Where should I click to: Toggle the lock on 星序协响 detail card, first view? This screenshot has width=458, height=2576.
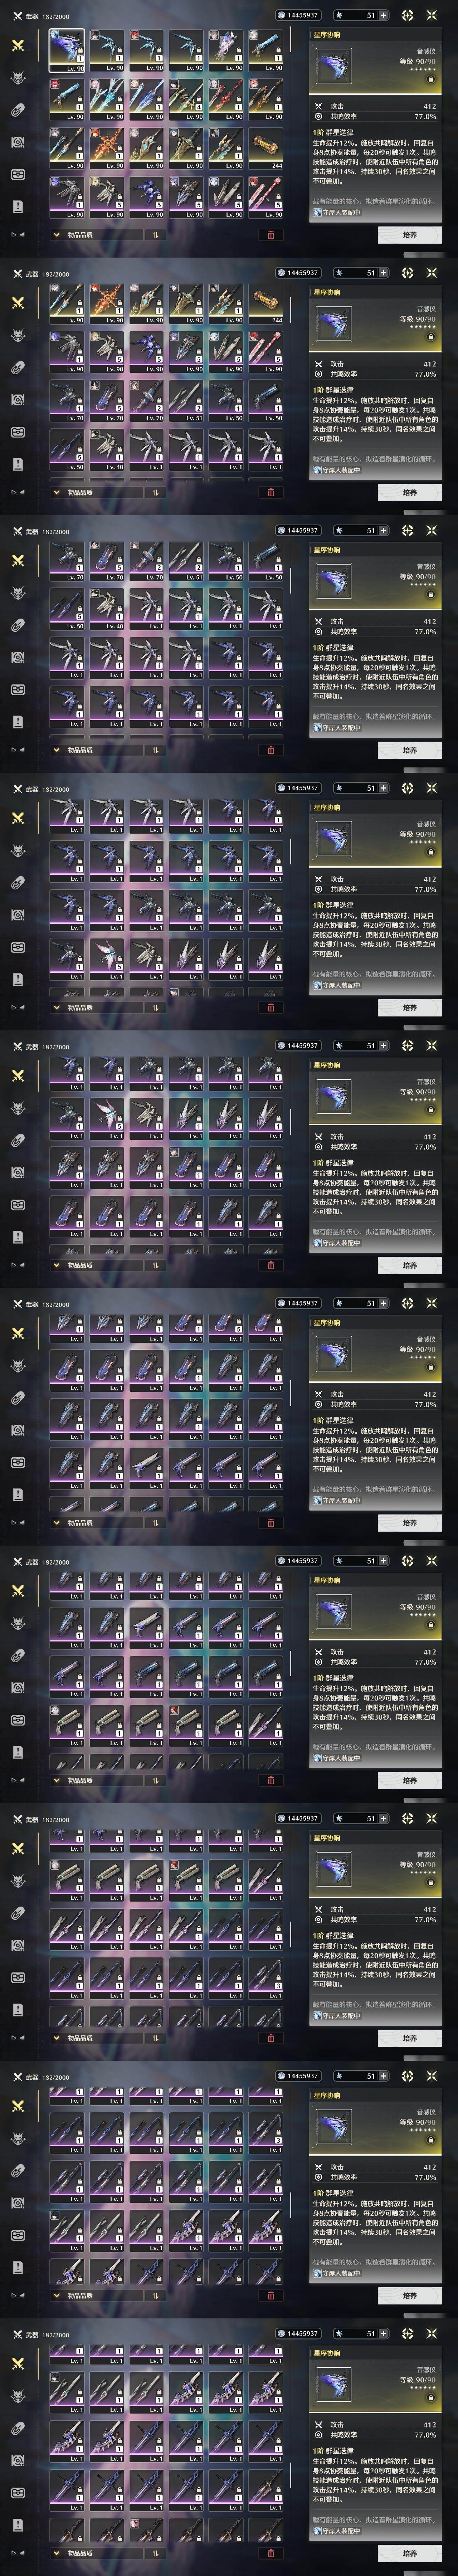tap(430, 79)
